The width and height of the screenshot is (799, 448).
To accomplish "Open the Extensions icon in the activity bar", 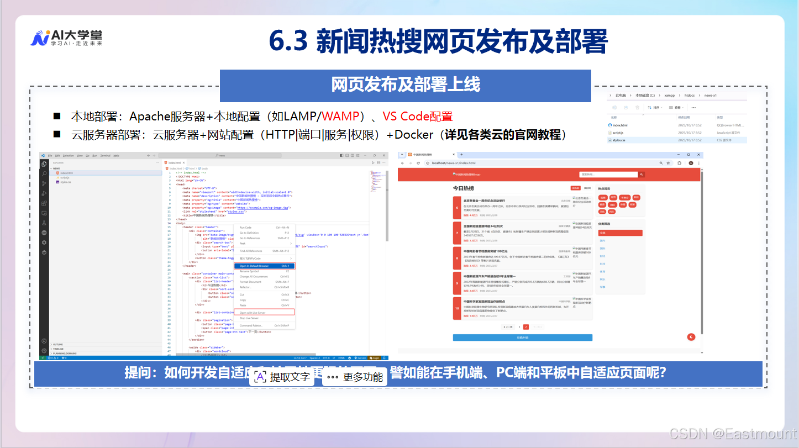I will click(44, 203).
